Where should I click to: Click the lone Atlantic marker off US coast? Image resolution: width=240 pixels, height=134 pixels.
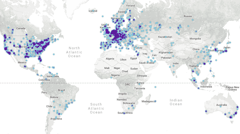tap(54, 54)
